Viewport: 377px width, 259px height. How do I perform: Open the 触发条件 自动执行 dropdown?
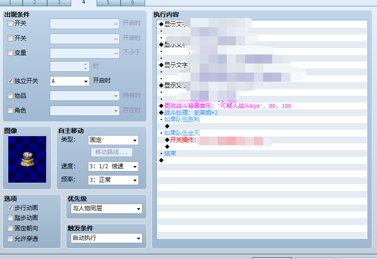(107, 238)
